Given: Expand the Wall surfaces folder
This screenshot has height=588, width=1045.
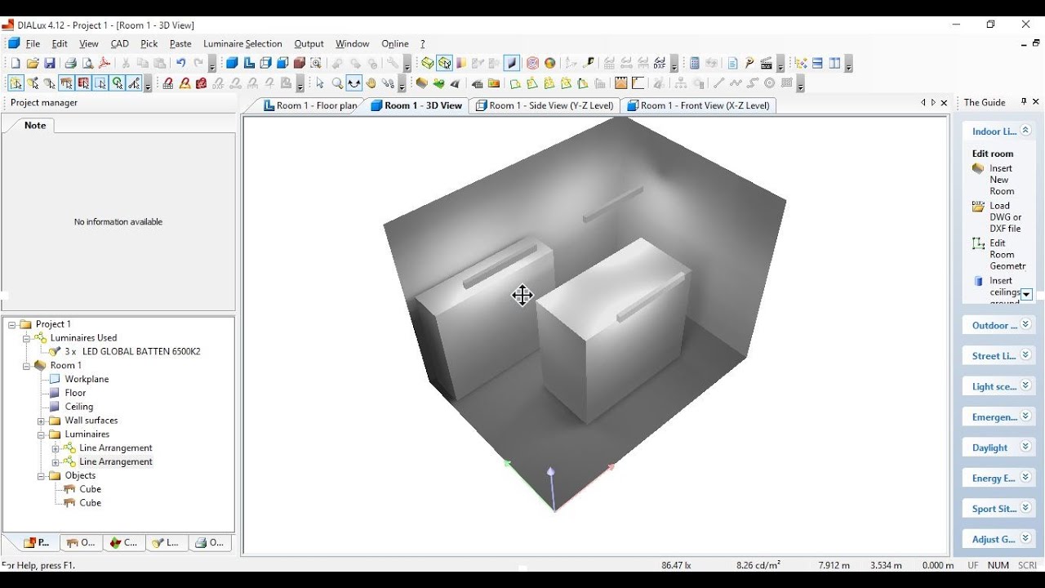Looking at the screenshot, I should pyautogui.click(x=41, y=421).
